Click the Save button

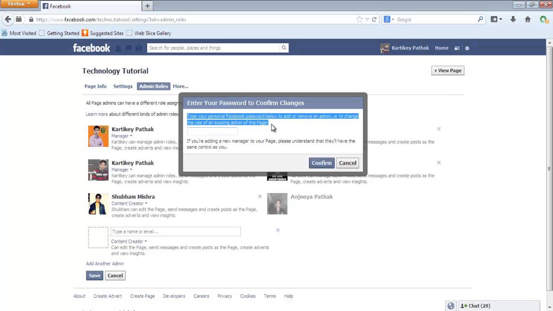point(95,276)
